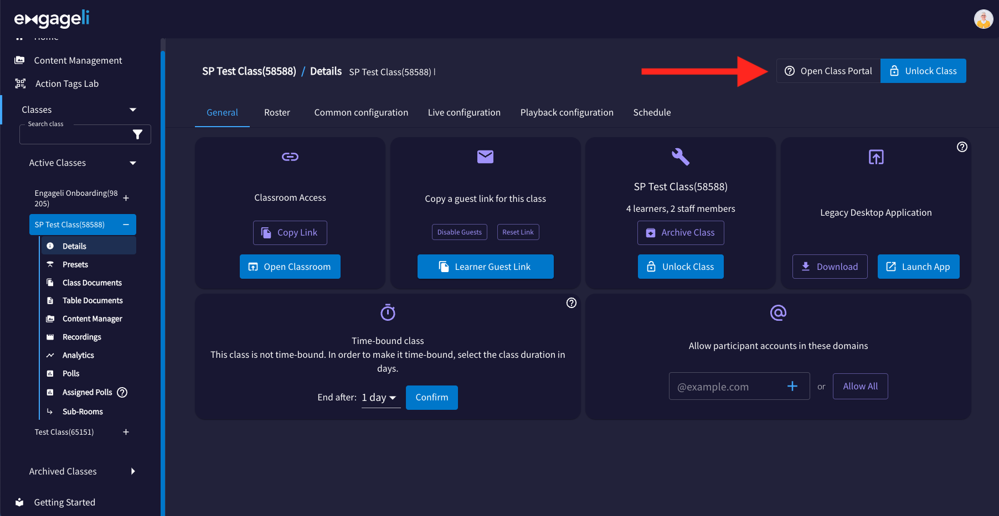
Task: Click the Launch App button
Action: click(x=919, y=267)
